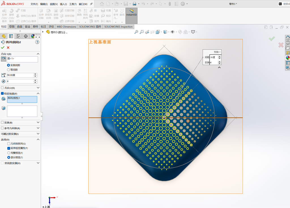Image resolution: width=290 pixels, height=208 pixels.
Task: Select the 等间距 radio option
Action: [8, 70]
